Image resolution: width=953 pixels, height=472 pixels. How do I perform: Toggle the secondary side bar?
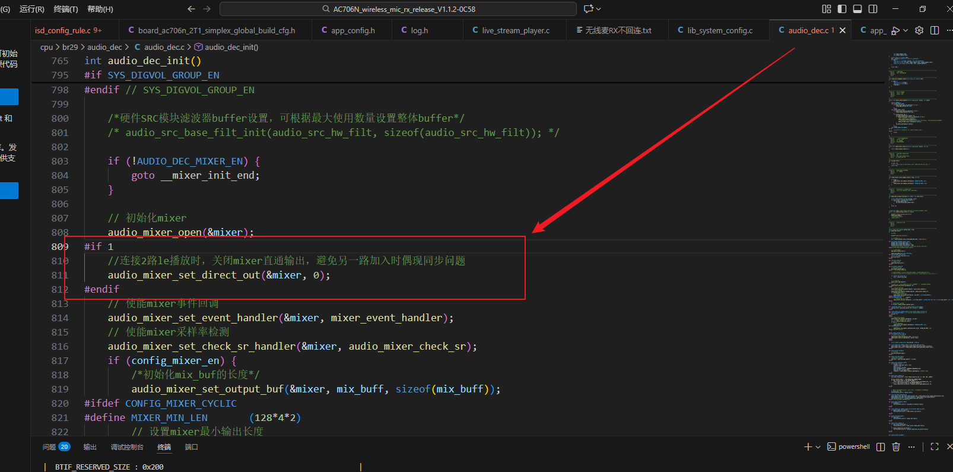(x=873, y=9)
